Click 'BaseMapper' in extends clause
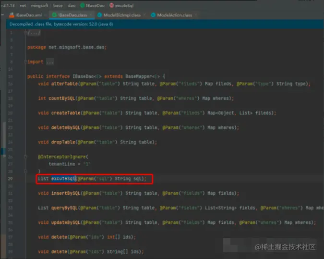The image size is (324, 259). click(138, 76)
